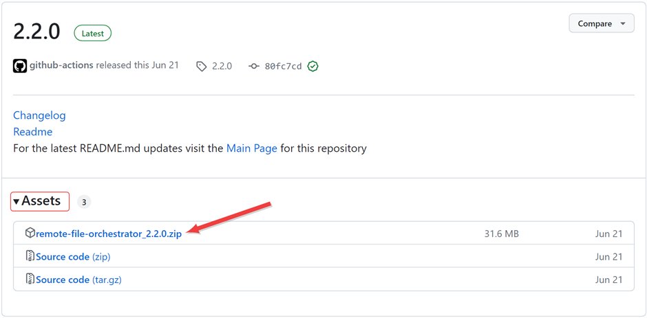The width and height of the screenshot is (647, 318).
Task: Click the green verified checkmark icon
Action: point(313,67)
